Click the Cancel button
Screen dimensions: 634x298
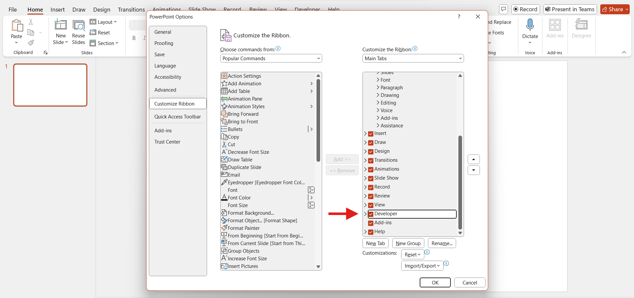pos(470,282)
